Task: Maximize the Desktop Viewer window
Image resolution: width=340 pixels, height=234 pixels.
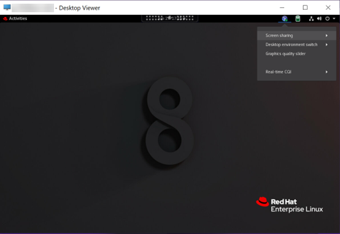Action: [305, 7]
